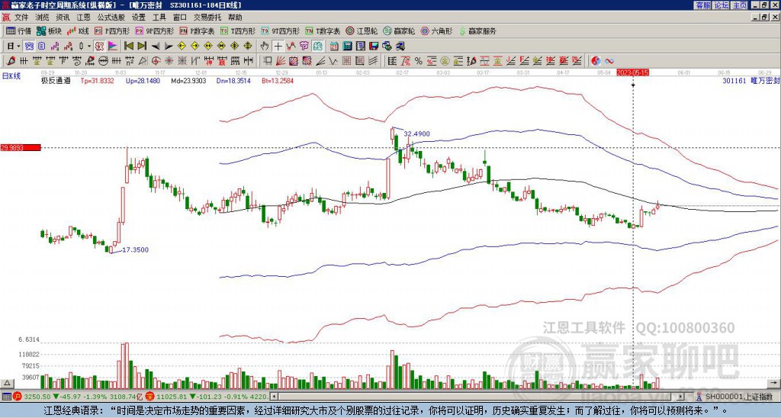The width and height of the screenshot is (781, 418).
Task: Click the yin-yang globe icon
Action: 596,61
